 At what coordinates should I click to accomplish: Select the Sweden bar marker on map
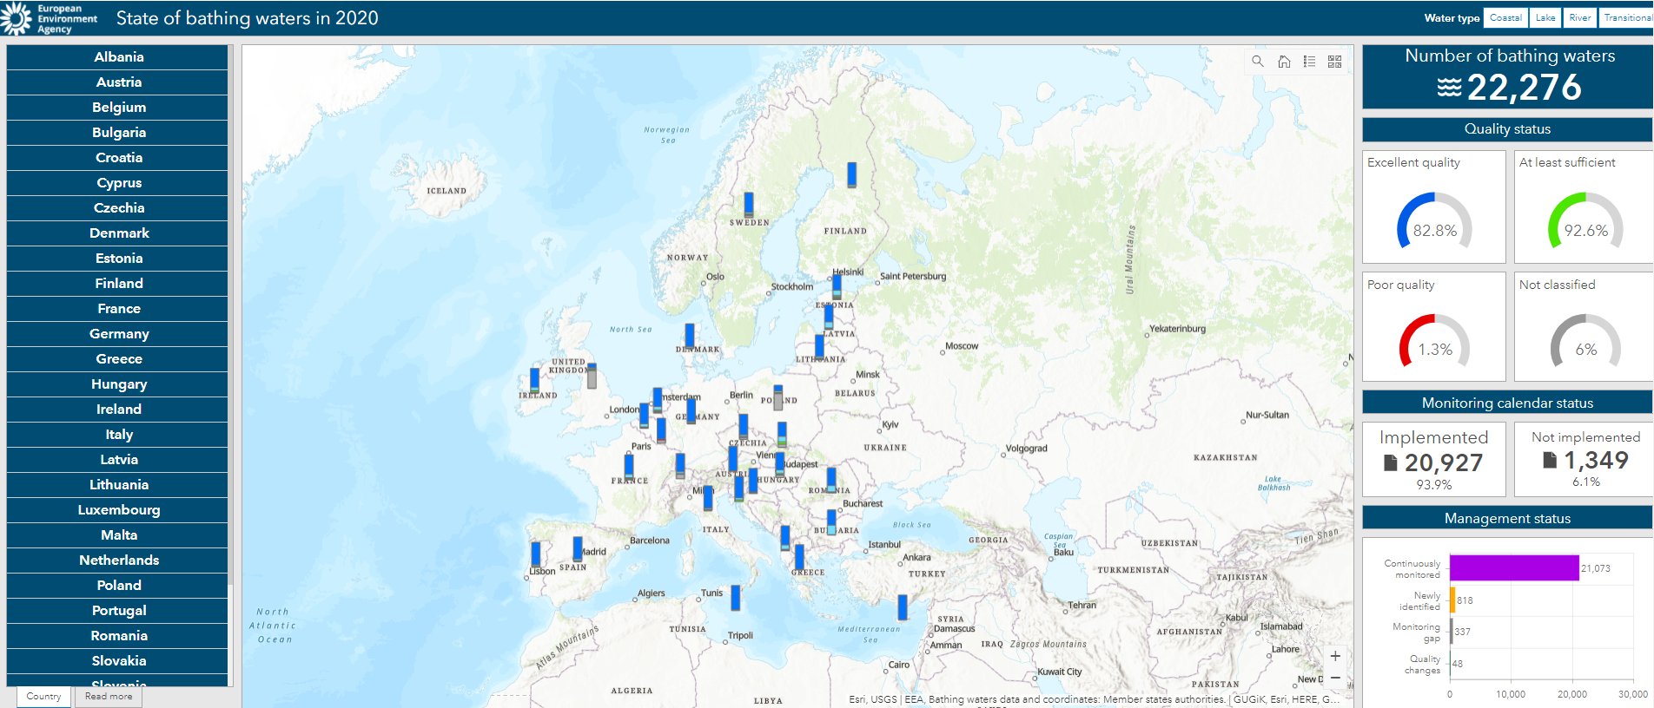point(749,205)
